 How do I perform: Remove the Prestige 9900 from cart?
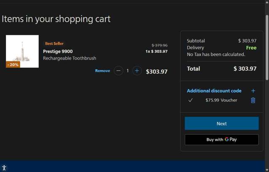click(102, 71)
